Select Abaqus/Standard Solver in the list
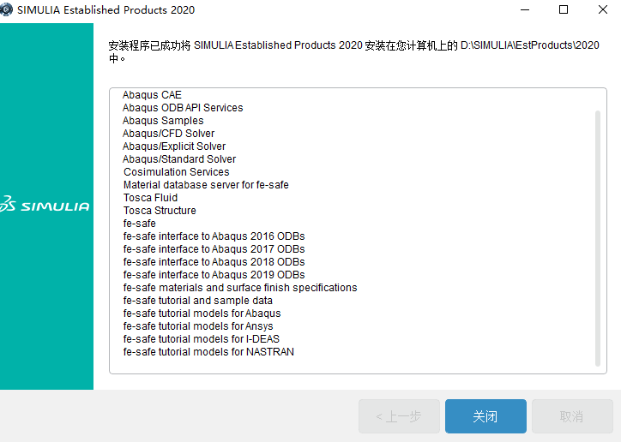 pos(179,159)
